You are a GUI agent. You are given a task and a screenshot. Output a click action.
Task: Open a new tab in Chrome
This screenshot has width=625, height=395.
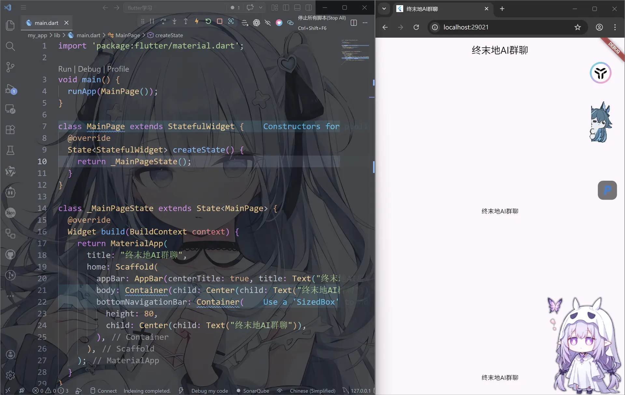click(502, 9)
